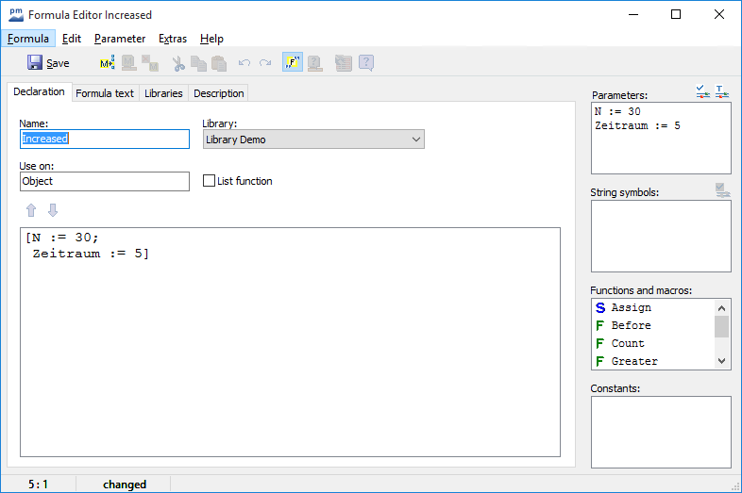Open the Libraries tab

pyautogui.click(x=163, y=93)
